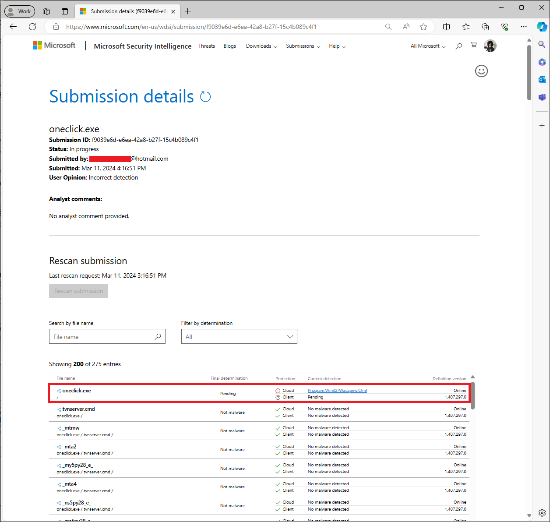Open the favorites list icon
550x522 pixels.
[466, 27]
